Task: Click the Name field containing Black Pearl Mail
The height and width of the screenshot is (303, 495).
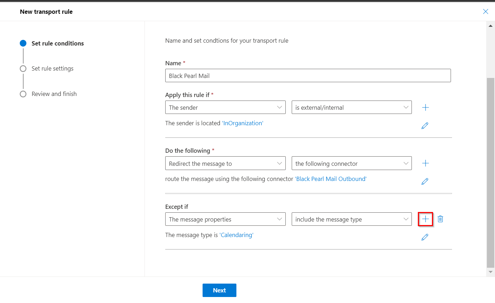Action: (x=308, y=76)
